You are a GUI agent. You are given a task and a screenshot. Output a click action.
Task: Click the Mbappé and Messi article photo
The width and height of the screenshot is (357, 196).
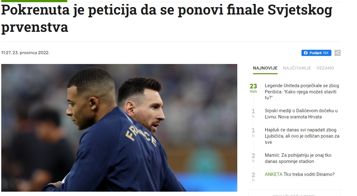point(119,128)
